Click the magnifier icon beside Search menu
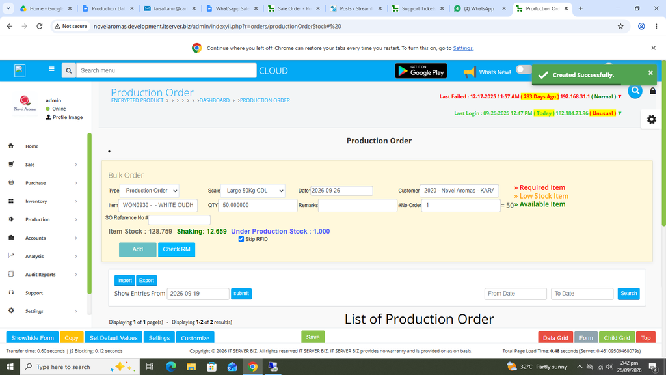 [x=69, y=70]
